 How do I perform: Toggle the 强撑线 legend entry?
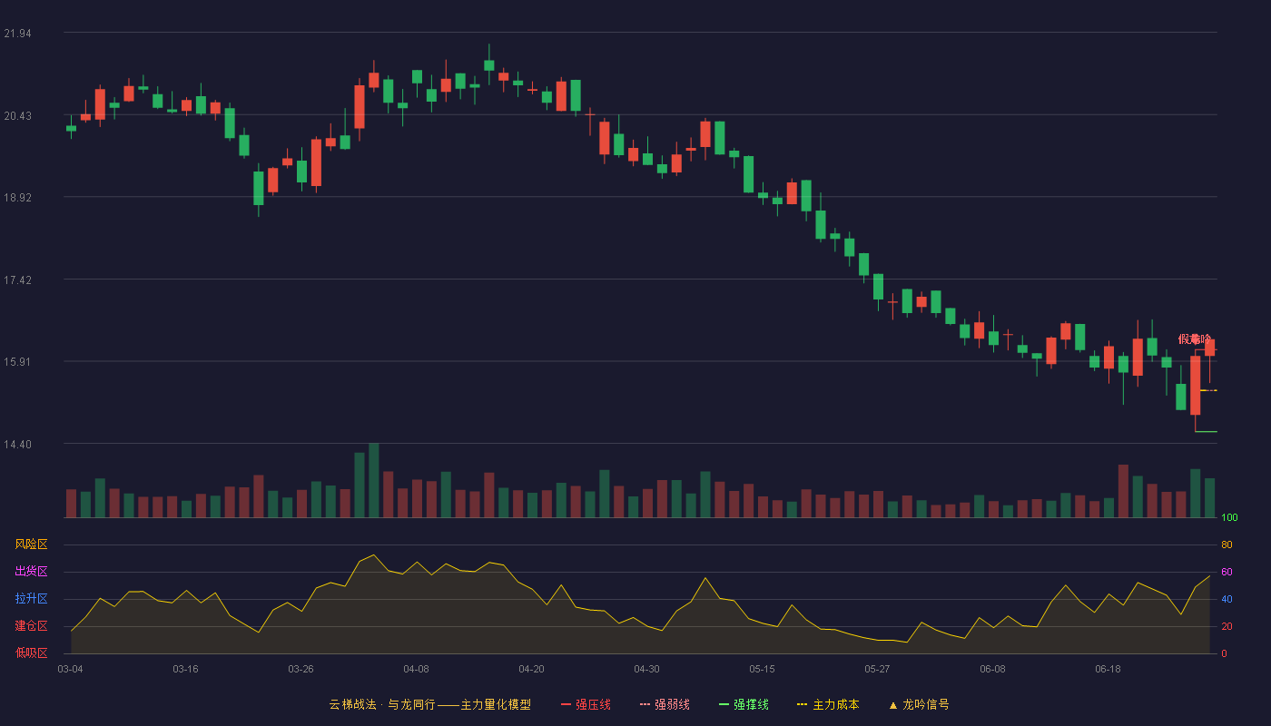[744, 704]
